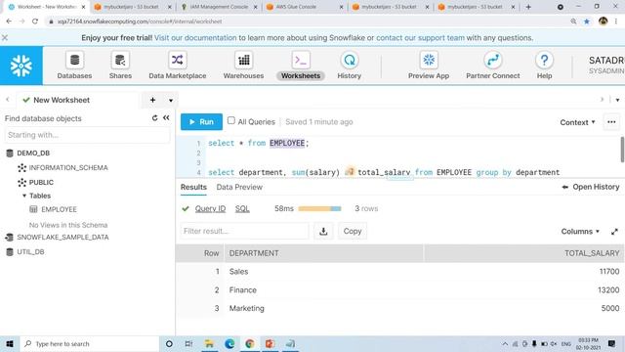Open Data Marketplace
This screenshot has width=625, height=352.
(x=178, y=66)
